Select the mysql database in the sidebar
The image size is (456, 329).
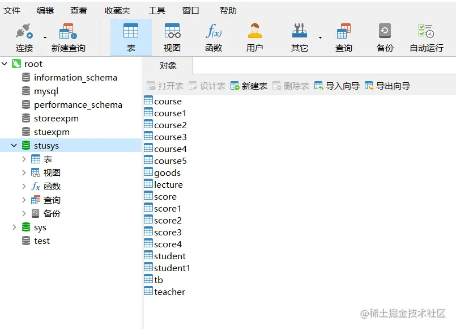45,91
